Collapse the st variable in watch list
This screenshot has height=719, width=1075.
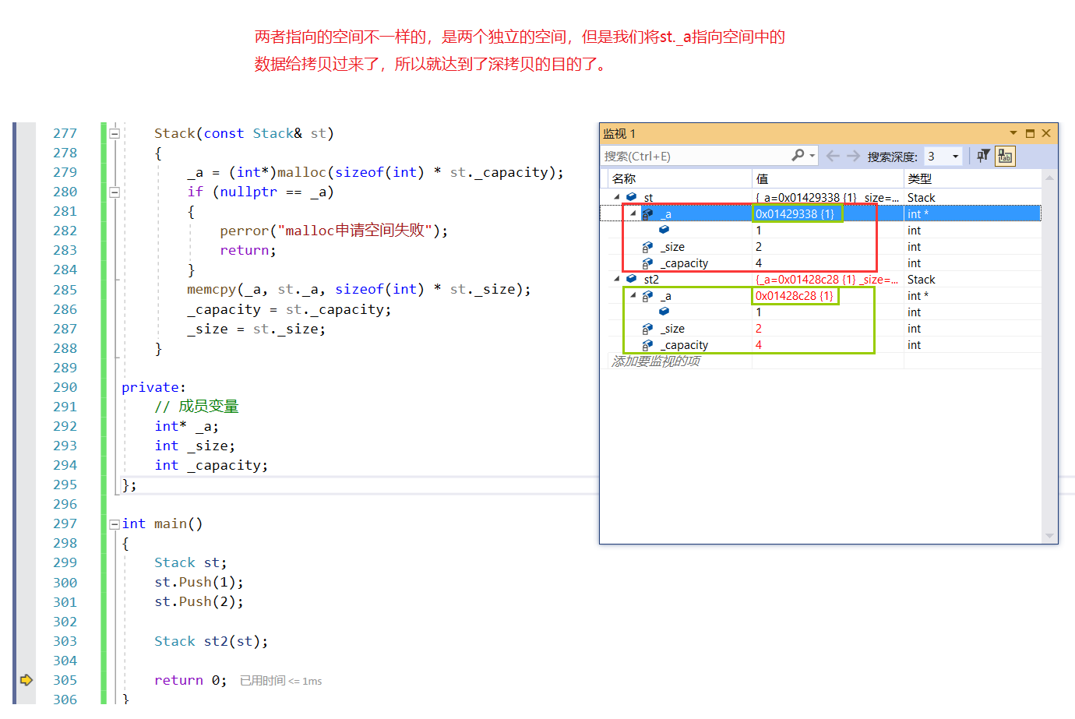[x=617, y=197]
